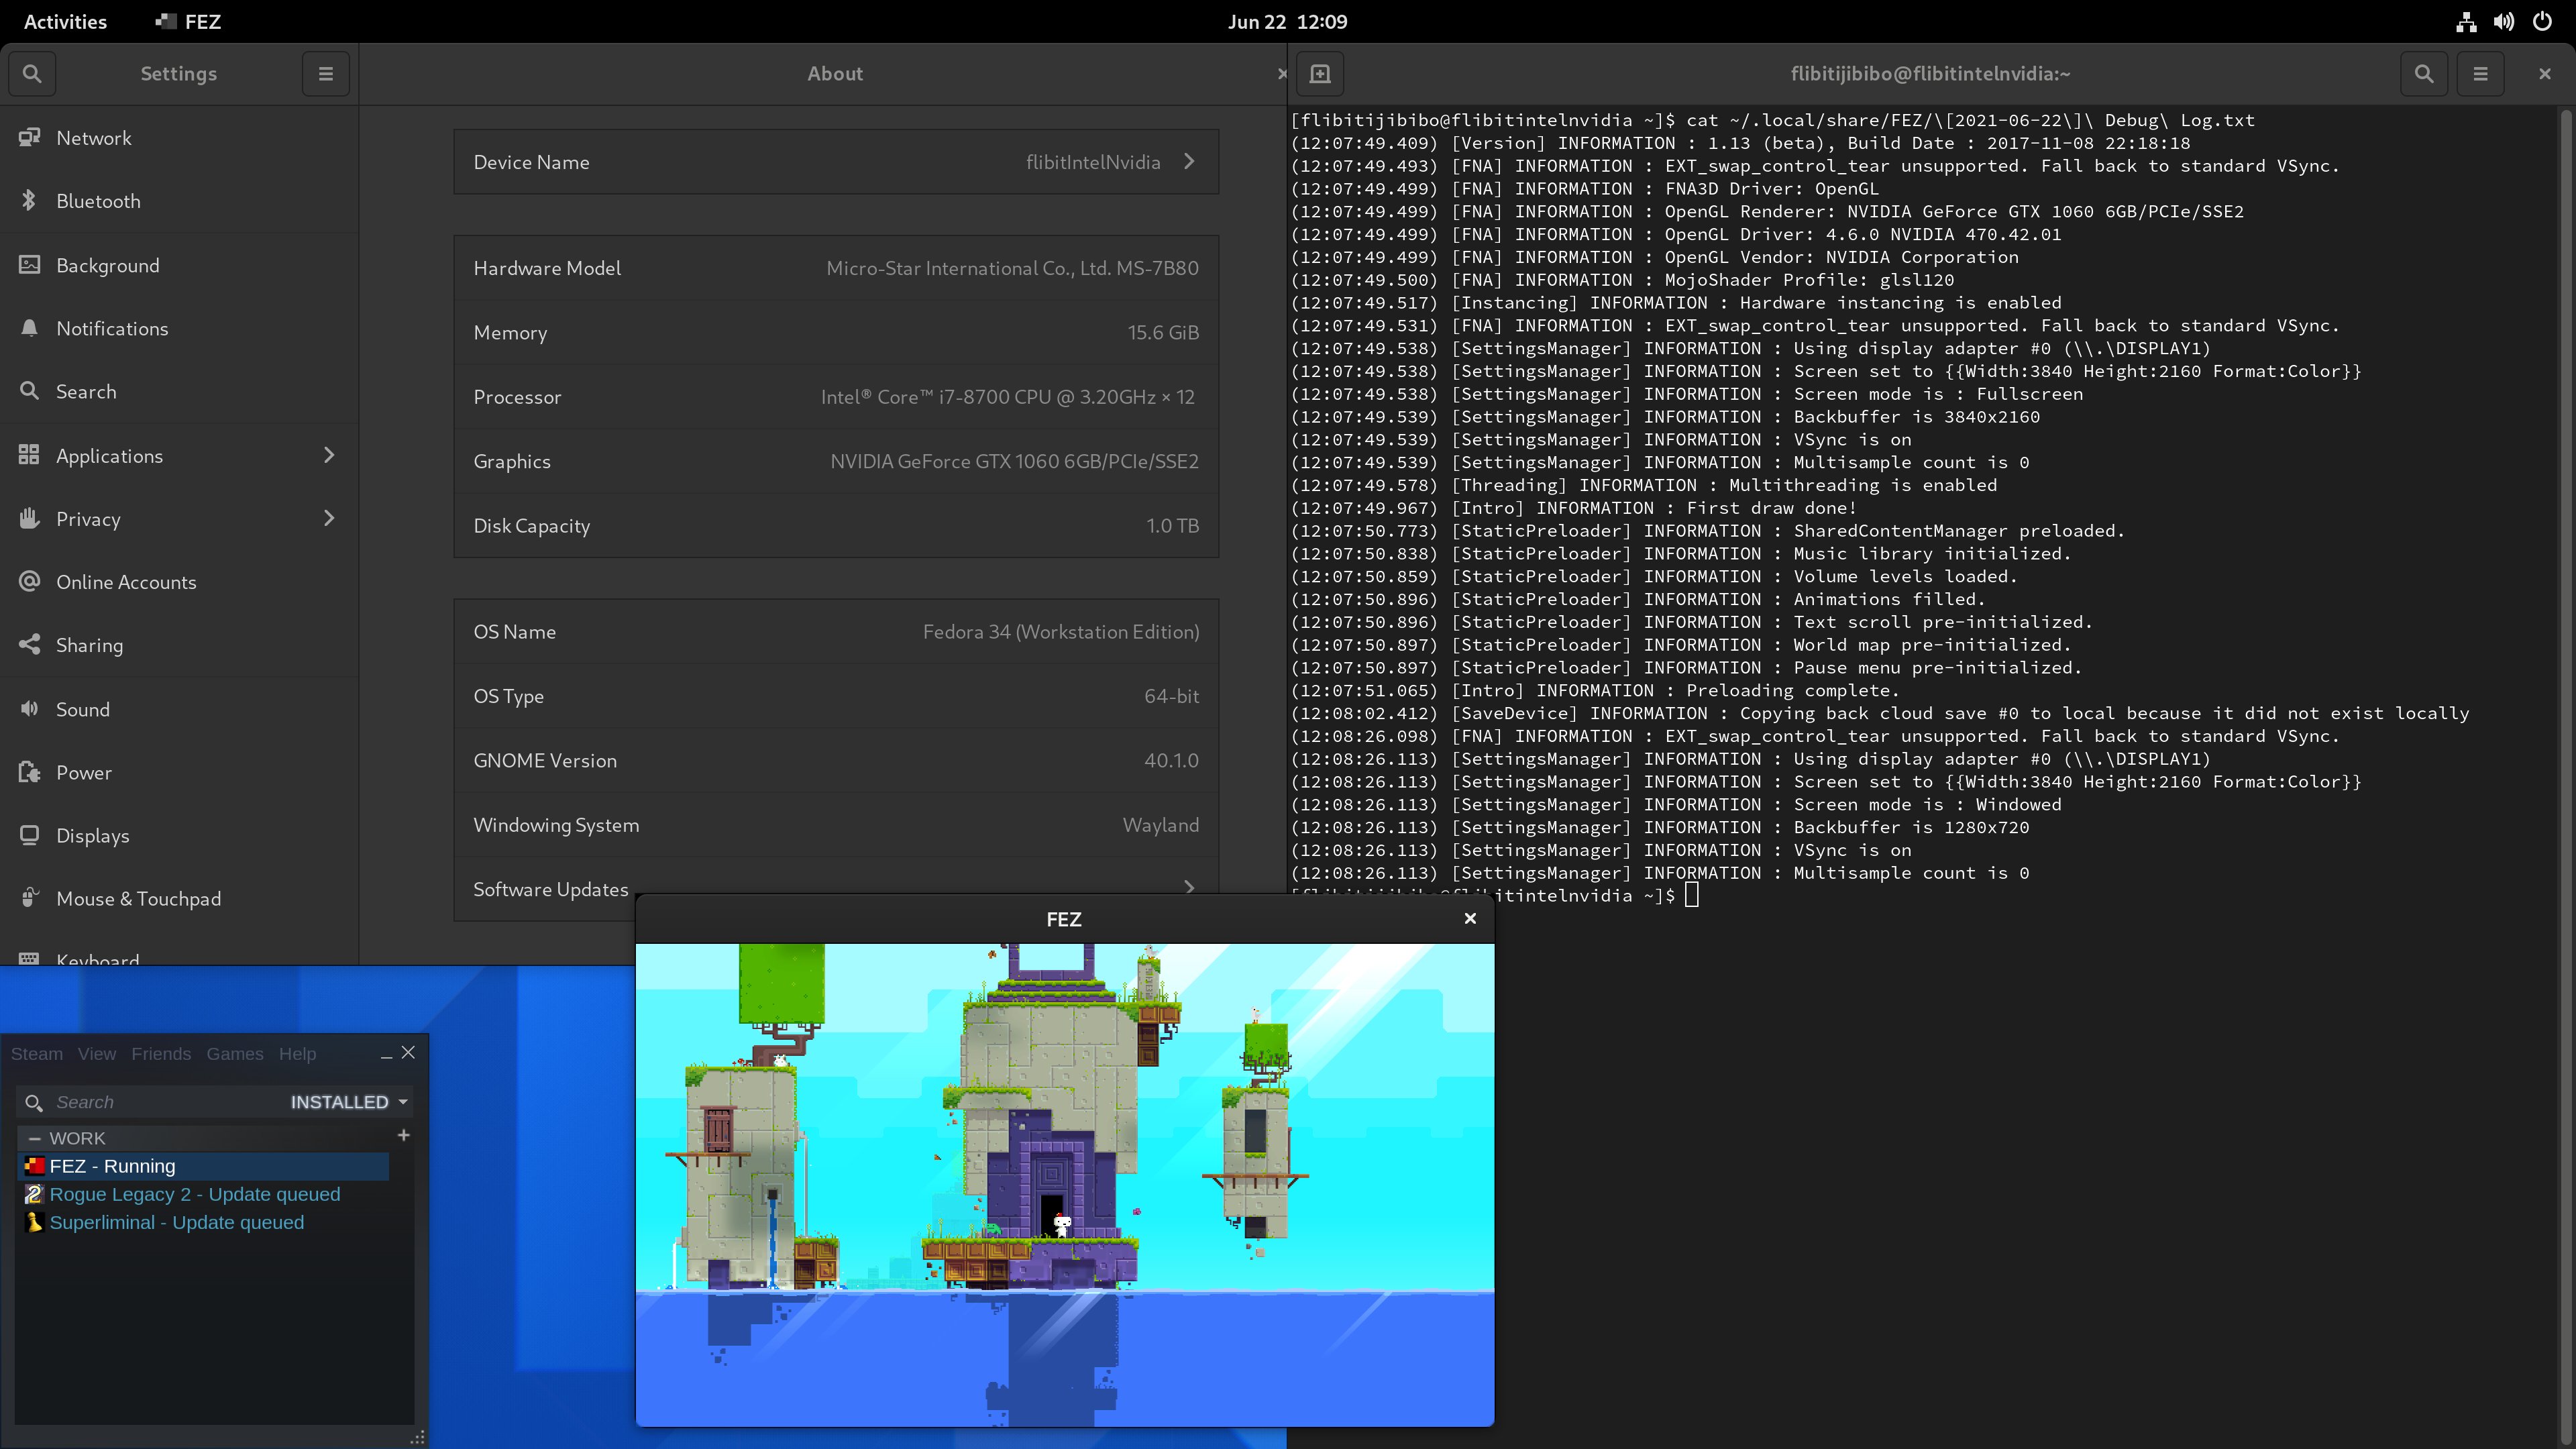Image resolution: width=2576 pixels, height=1449 pixels.
Task: Open the Friends menu in Steam
Action: tap(161, 1054)
